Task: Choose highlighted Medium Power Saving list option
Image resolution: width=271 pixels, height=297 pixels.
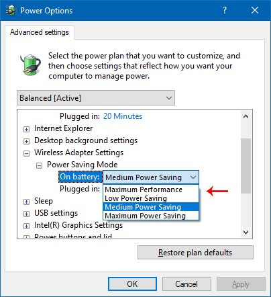Action: tap(151, 207)
